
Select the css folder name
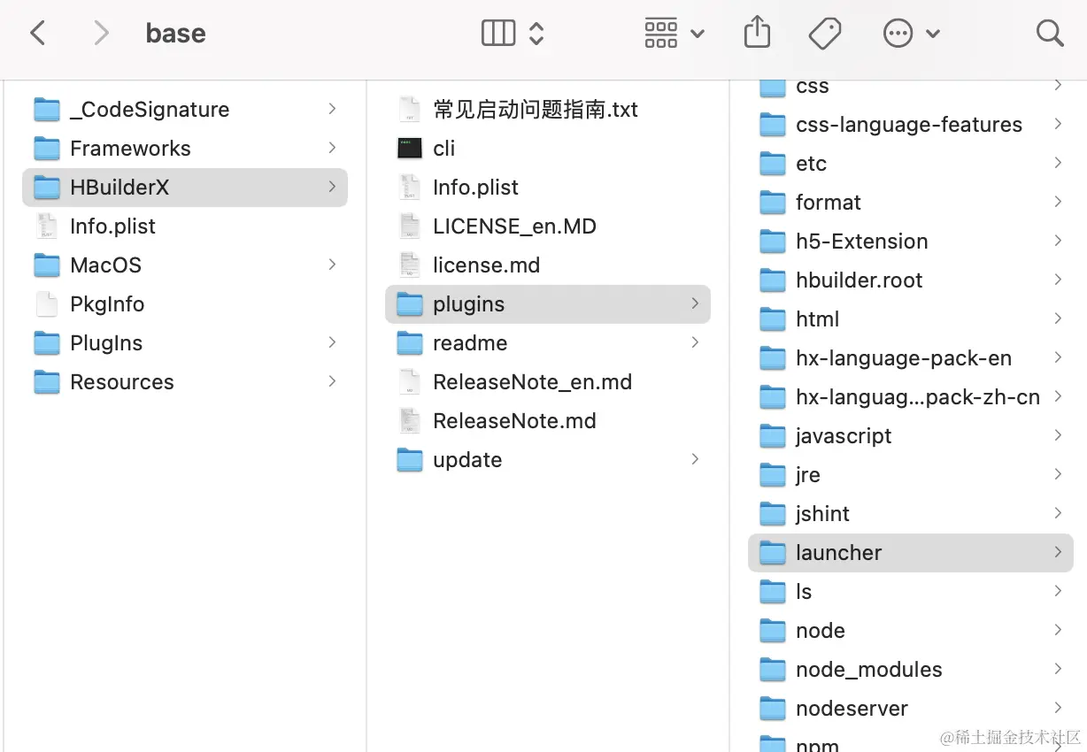point(813,87)
